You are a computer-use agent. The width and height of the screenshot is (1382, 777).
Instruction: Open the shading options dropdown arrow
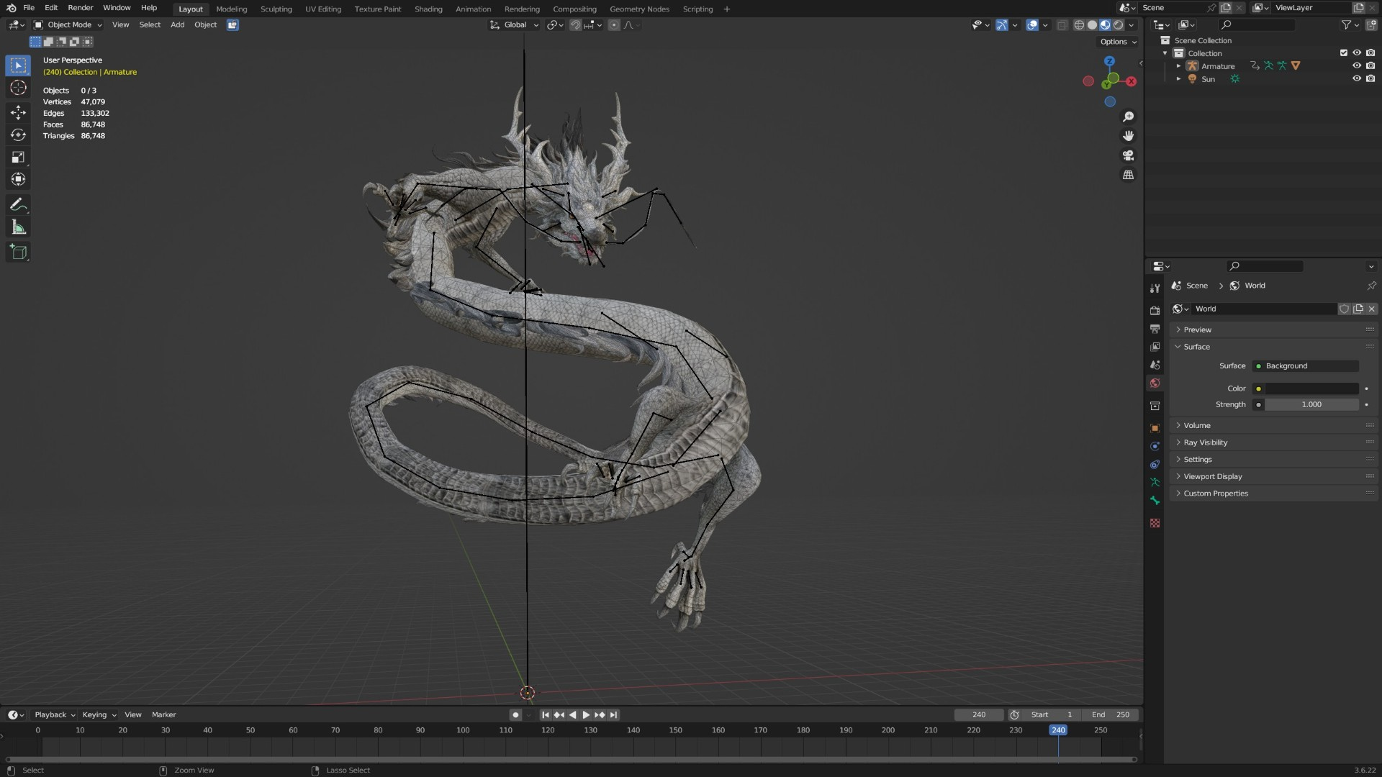(1132, 24)
